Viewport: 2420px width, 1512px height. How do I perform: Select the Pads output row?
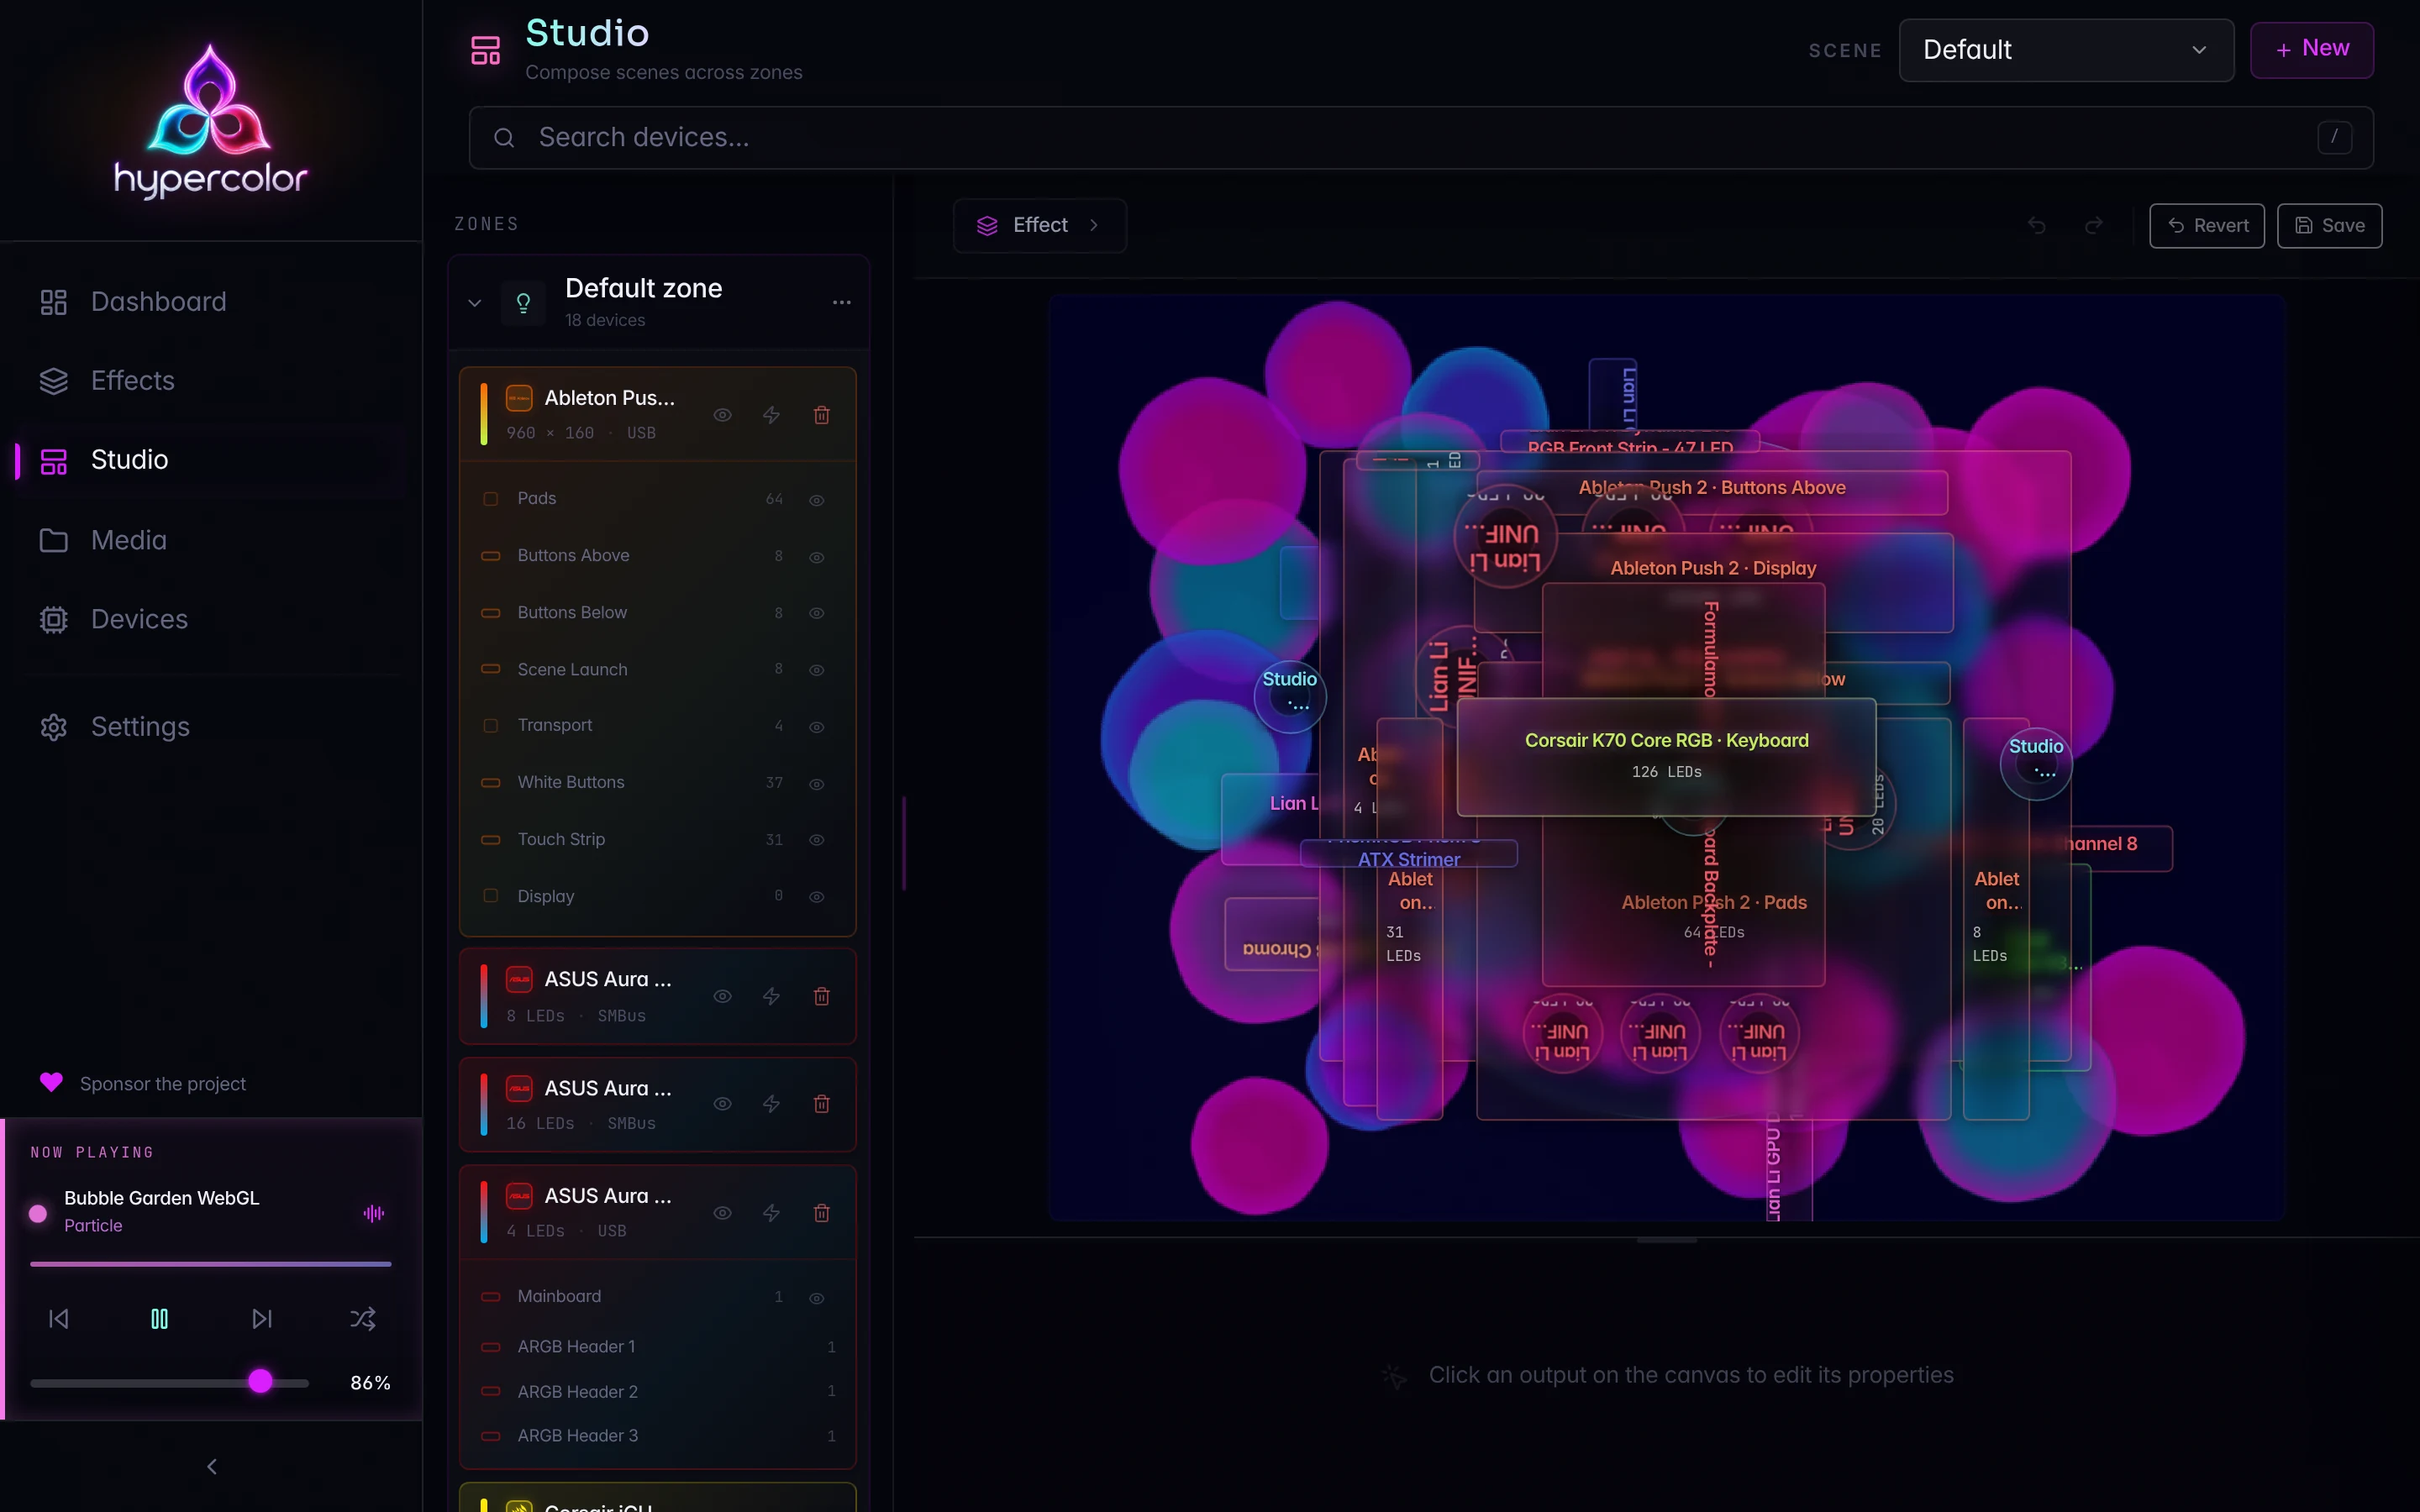tap(657, 499)
